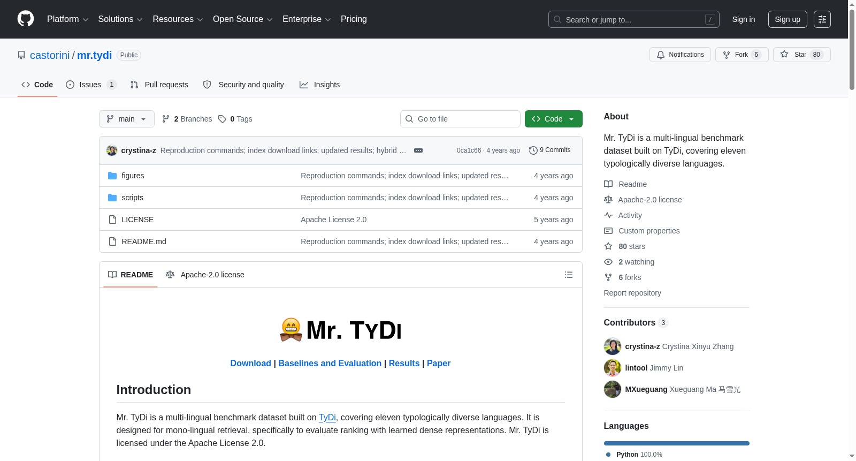
Task: Open the scripts folder
Action: [x=133, y=198]
